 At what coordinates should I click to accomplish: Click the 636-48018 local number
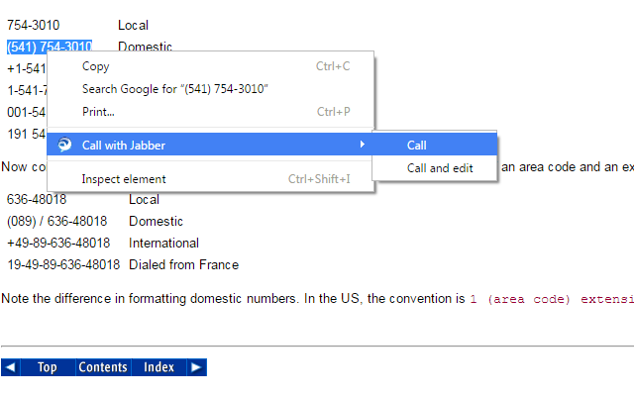click(37, 199)
